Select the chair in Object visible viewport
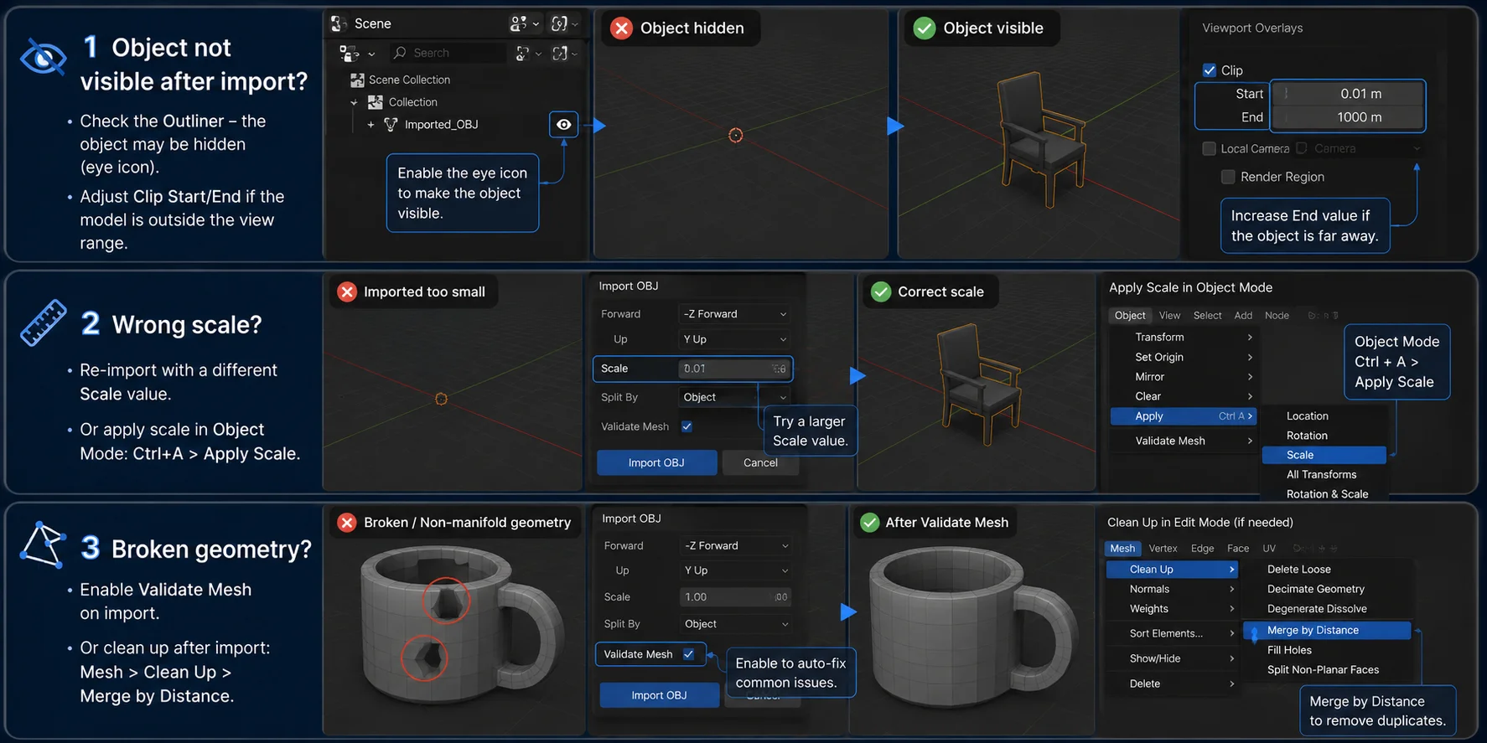Viewport: 1487px width, 743px height. pos(1040,138)
